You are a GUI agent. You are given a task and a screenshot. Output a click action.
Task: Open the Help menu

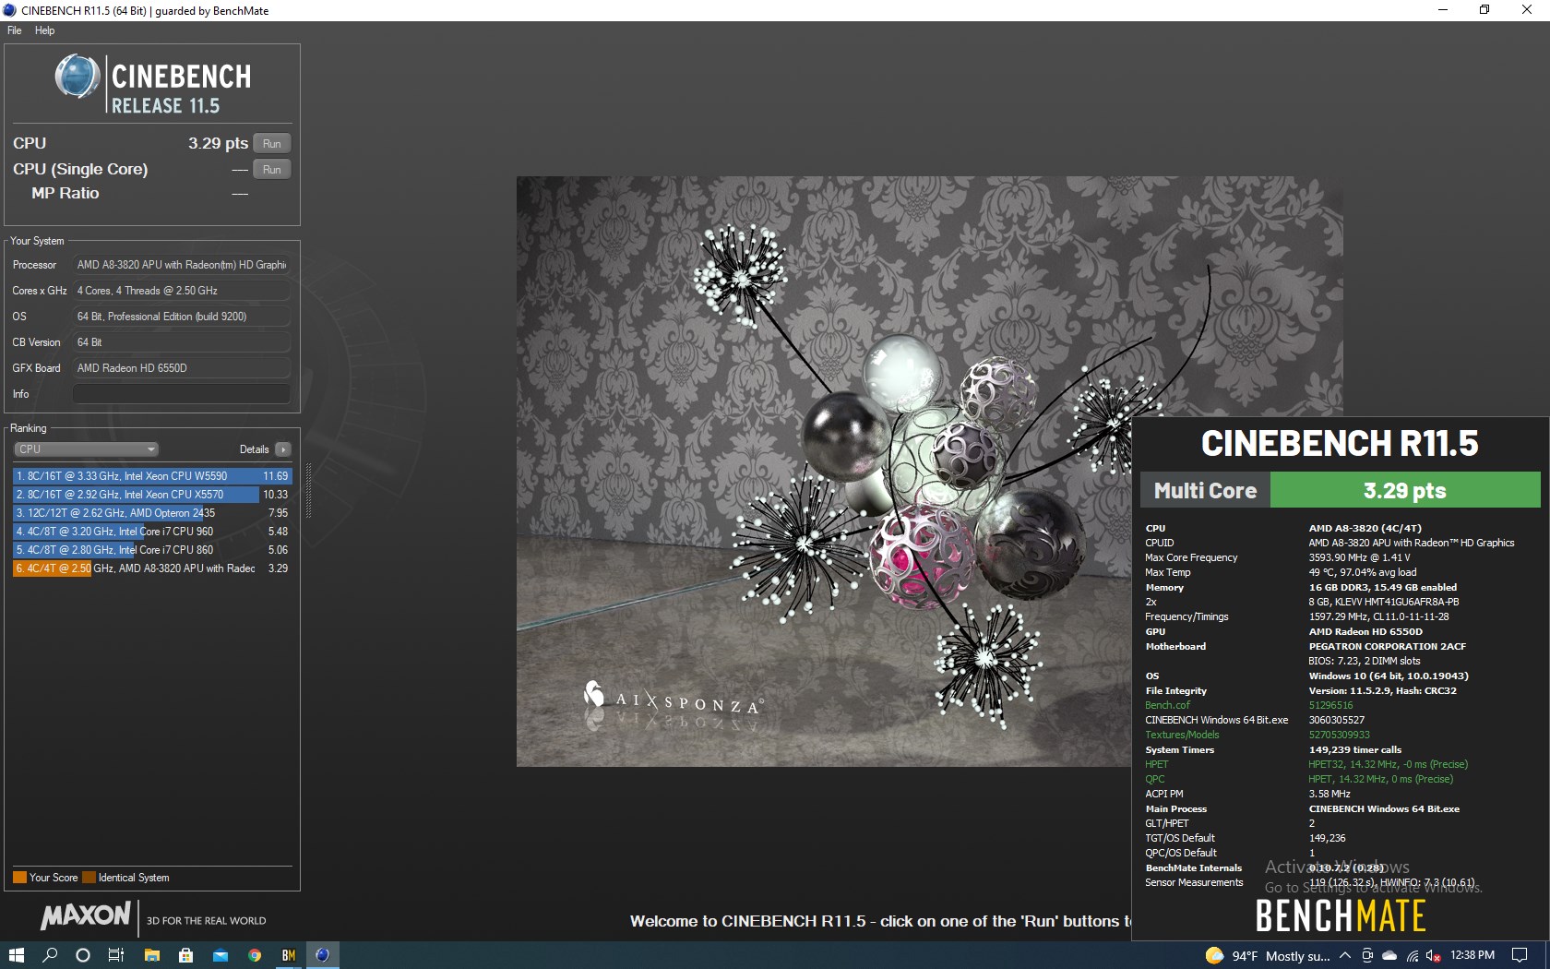pyautogui.click(x=44, y=30)
